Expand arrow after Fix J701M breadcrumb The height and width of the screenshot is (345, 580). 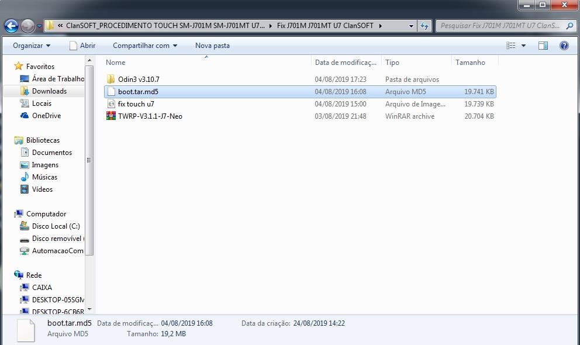380,26
